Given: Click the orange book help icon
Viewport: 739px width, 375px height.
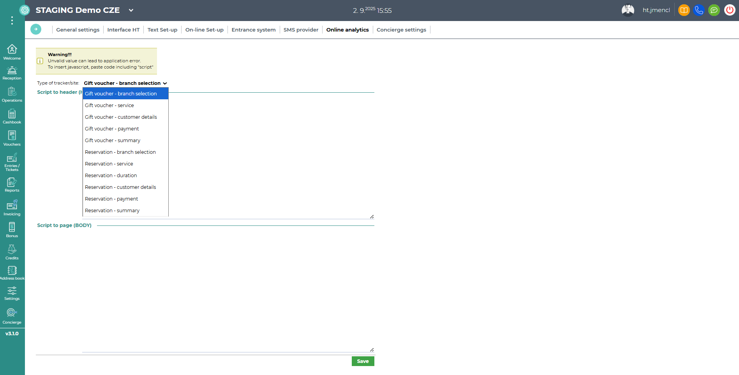Looking at the screenshot, I should tap(684, 10).
